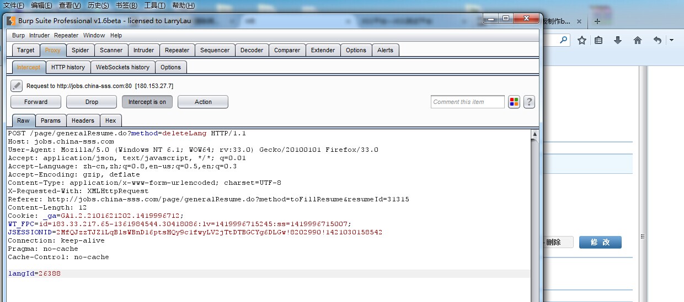Open the top-level Options tab
Image resolution: width=684 pixels, height=302 pixels.
[356, 50]
